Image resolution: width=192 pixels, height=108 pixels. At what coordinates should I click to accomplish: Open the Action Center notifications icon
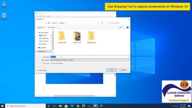189,106
